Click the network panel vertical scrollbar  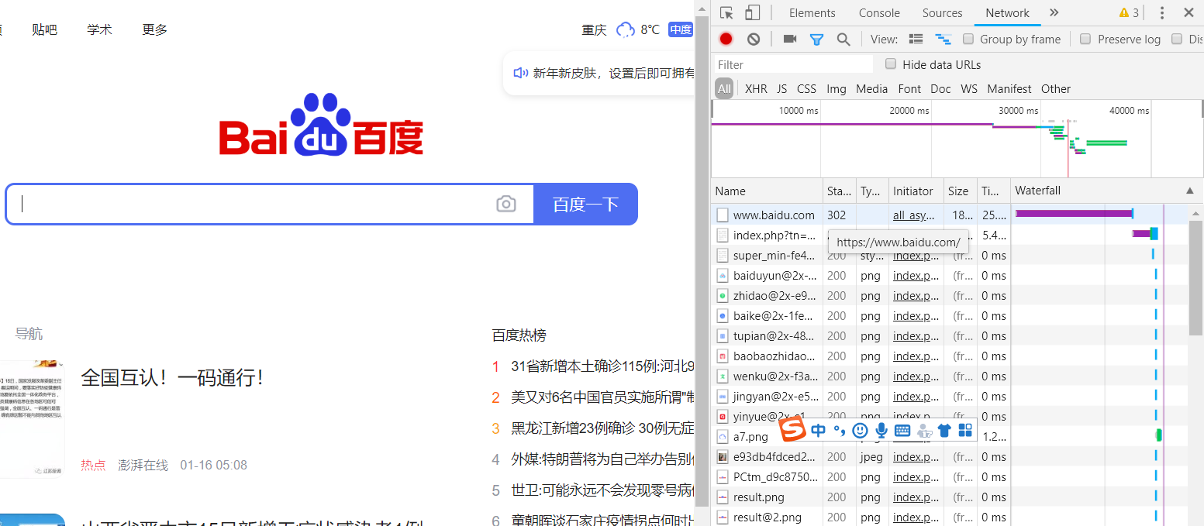(1195, 277)
